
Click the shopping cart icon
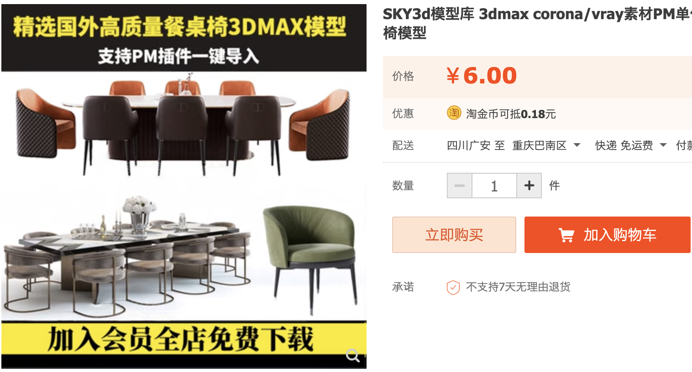coord(566,235)
